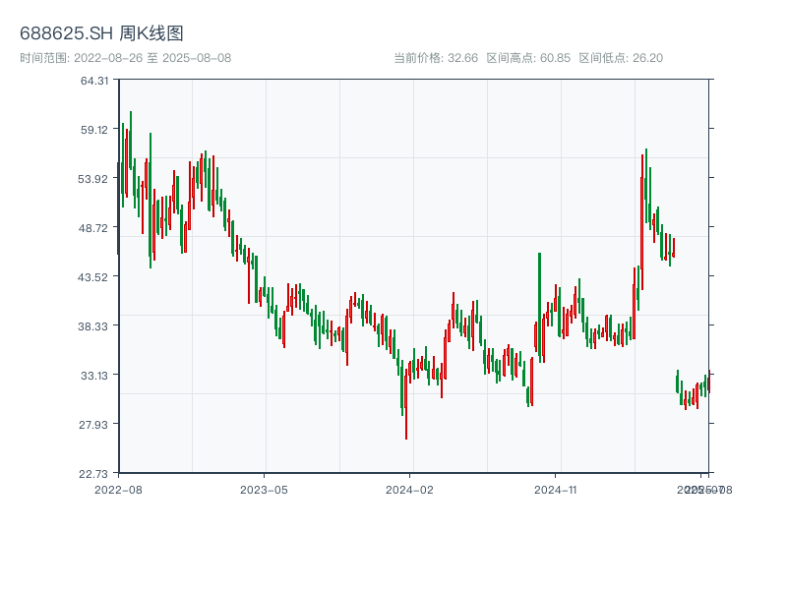Click the lowest red candlestick near 2024-02
The width and height of the screenshot is (787, 590).
[406, 408]
